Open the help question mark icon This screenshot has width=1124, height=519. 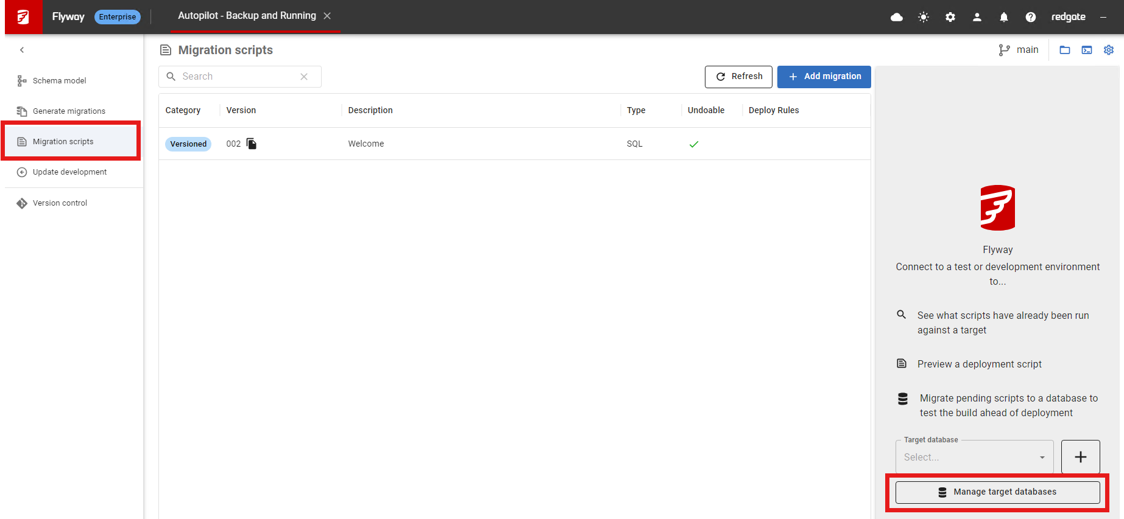(x=1030, y=17)
